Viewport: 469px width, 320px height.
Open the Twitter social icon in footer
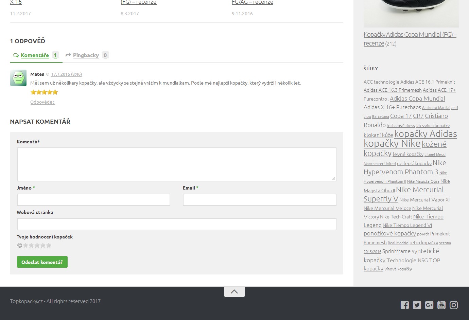tap(417, 305)
